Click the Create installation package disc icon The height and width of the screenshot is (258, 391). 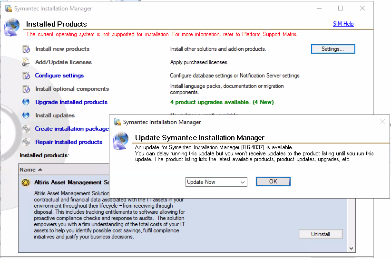(26, 129)
